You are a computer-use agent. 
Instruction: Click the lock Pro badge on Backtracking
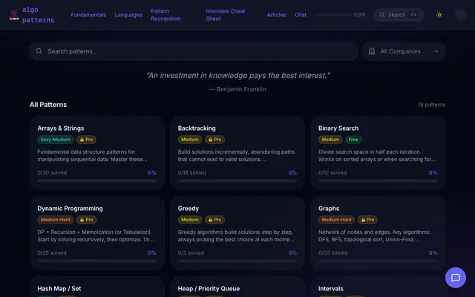click(214, 140)
